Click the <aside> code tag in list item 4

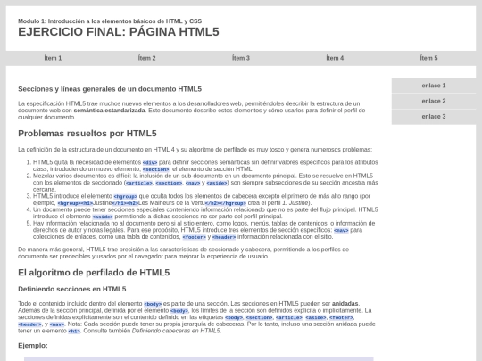103,217
